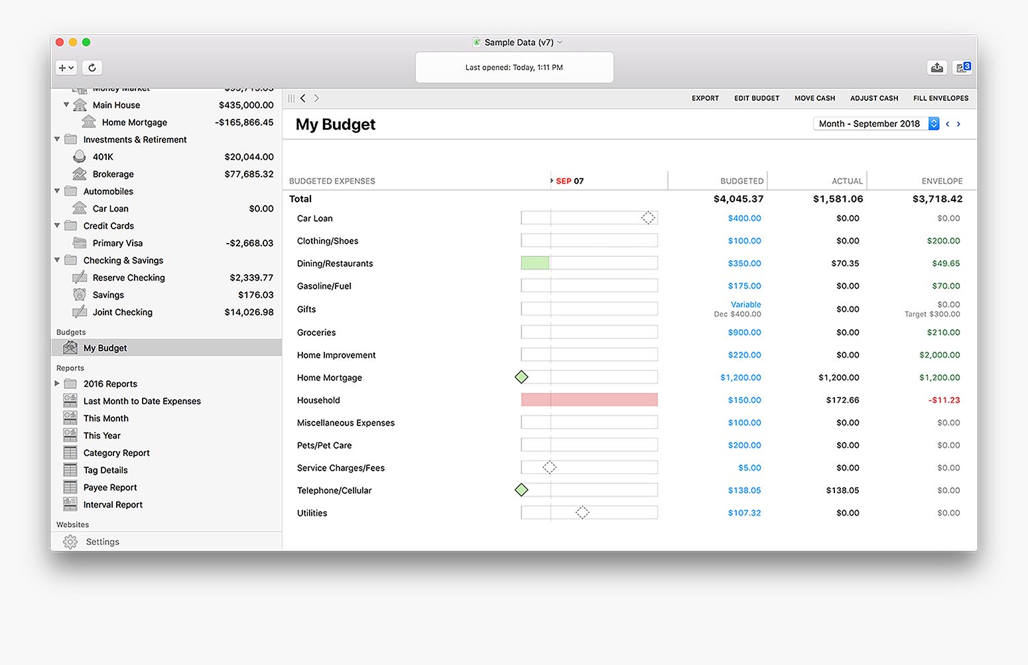Click the Primary Visa credit card icon

pyautogui.click(x=80, y=243)
